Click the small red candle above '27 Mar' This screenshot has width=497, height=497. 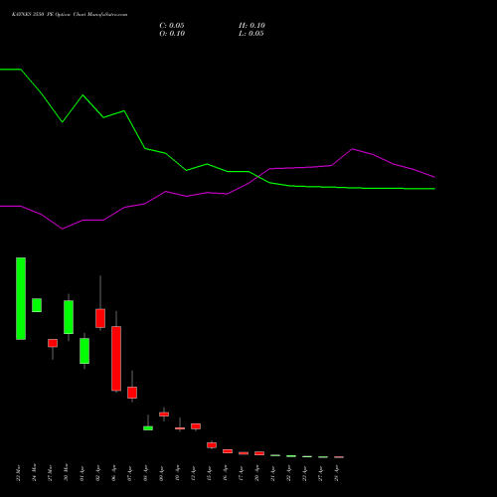pos(53,343)
